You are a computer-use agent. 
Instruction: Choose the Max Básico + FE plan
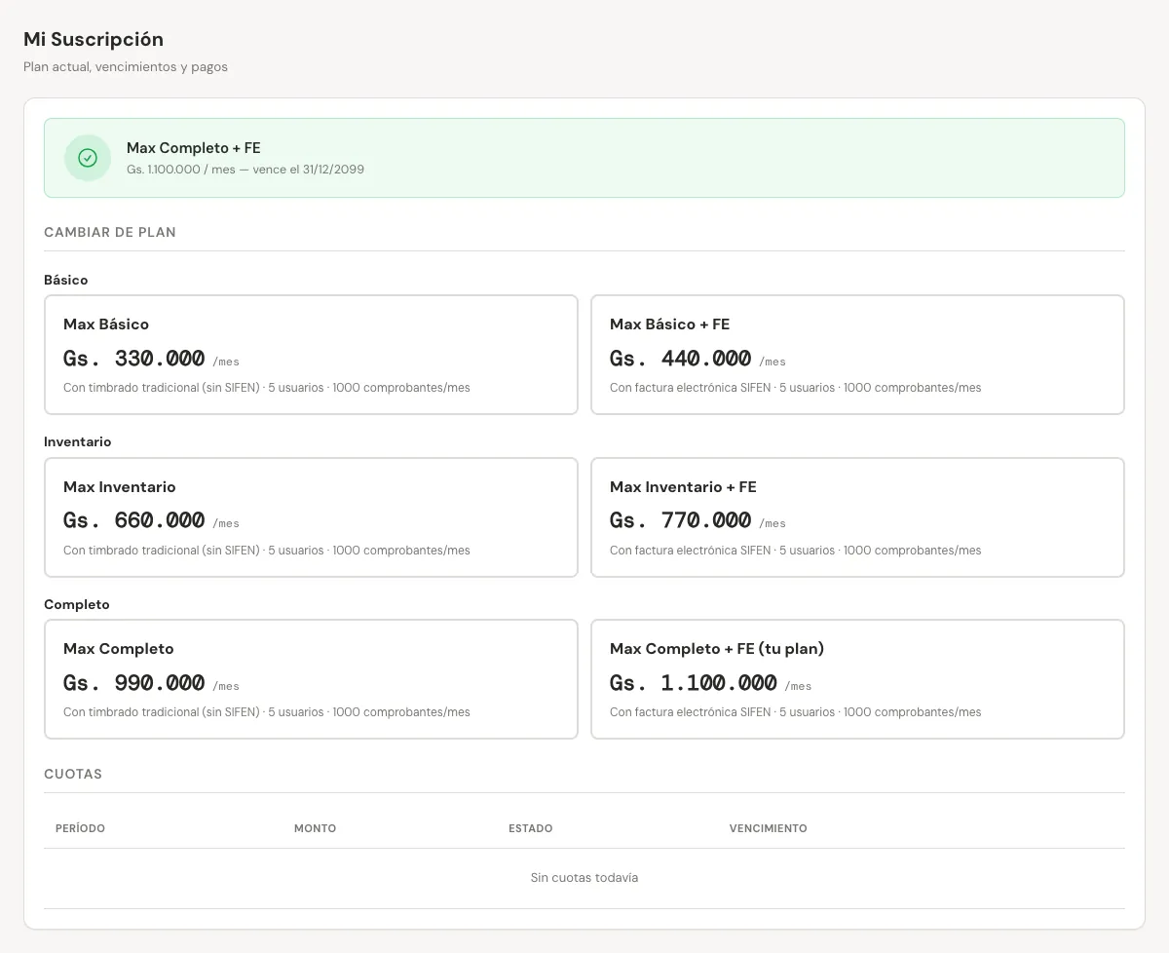(857, 355)
